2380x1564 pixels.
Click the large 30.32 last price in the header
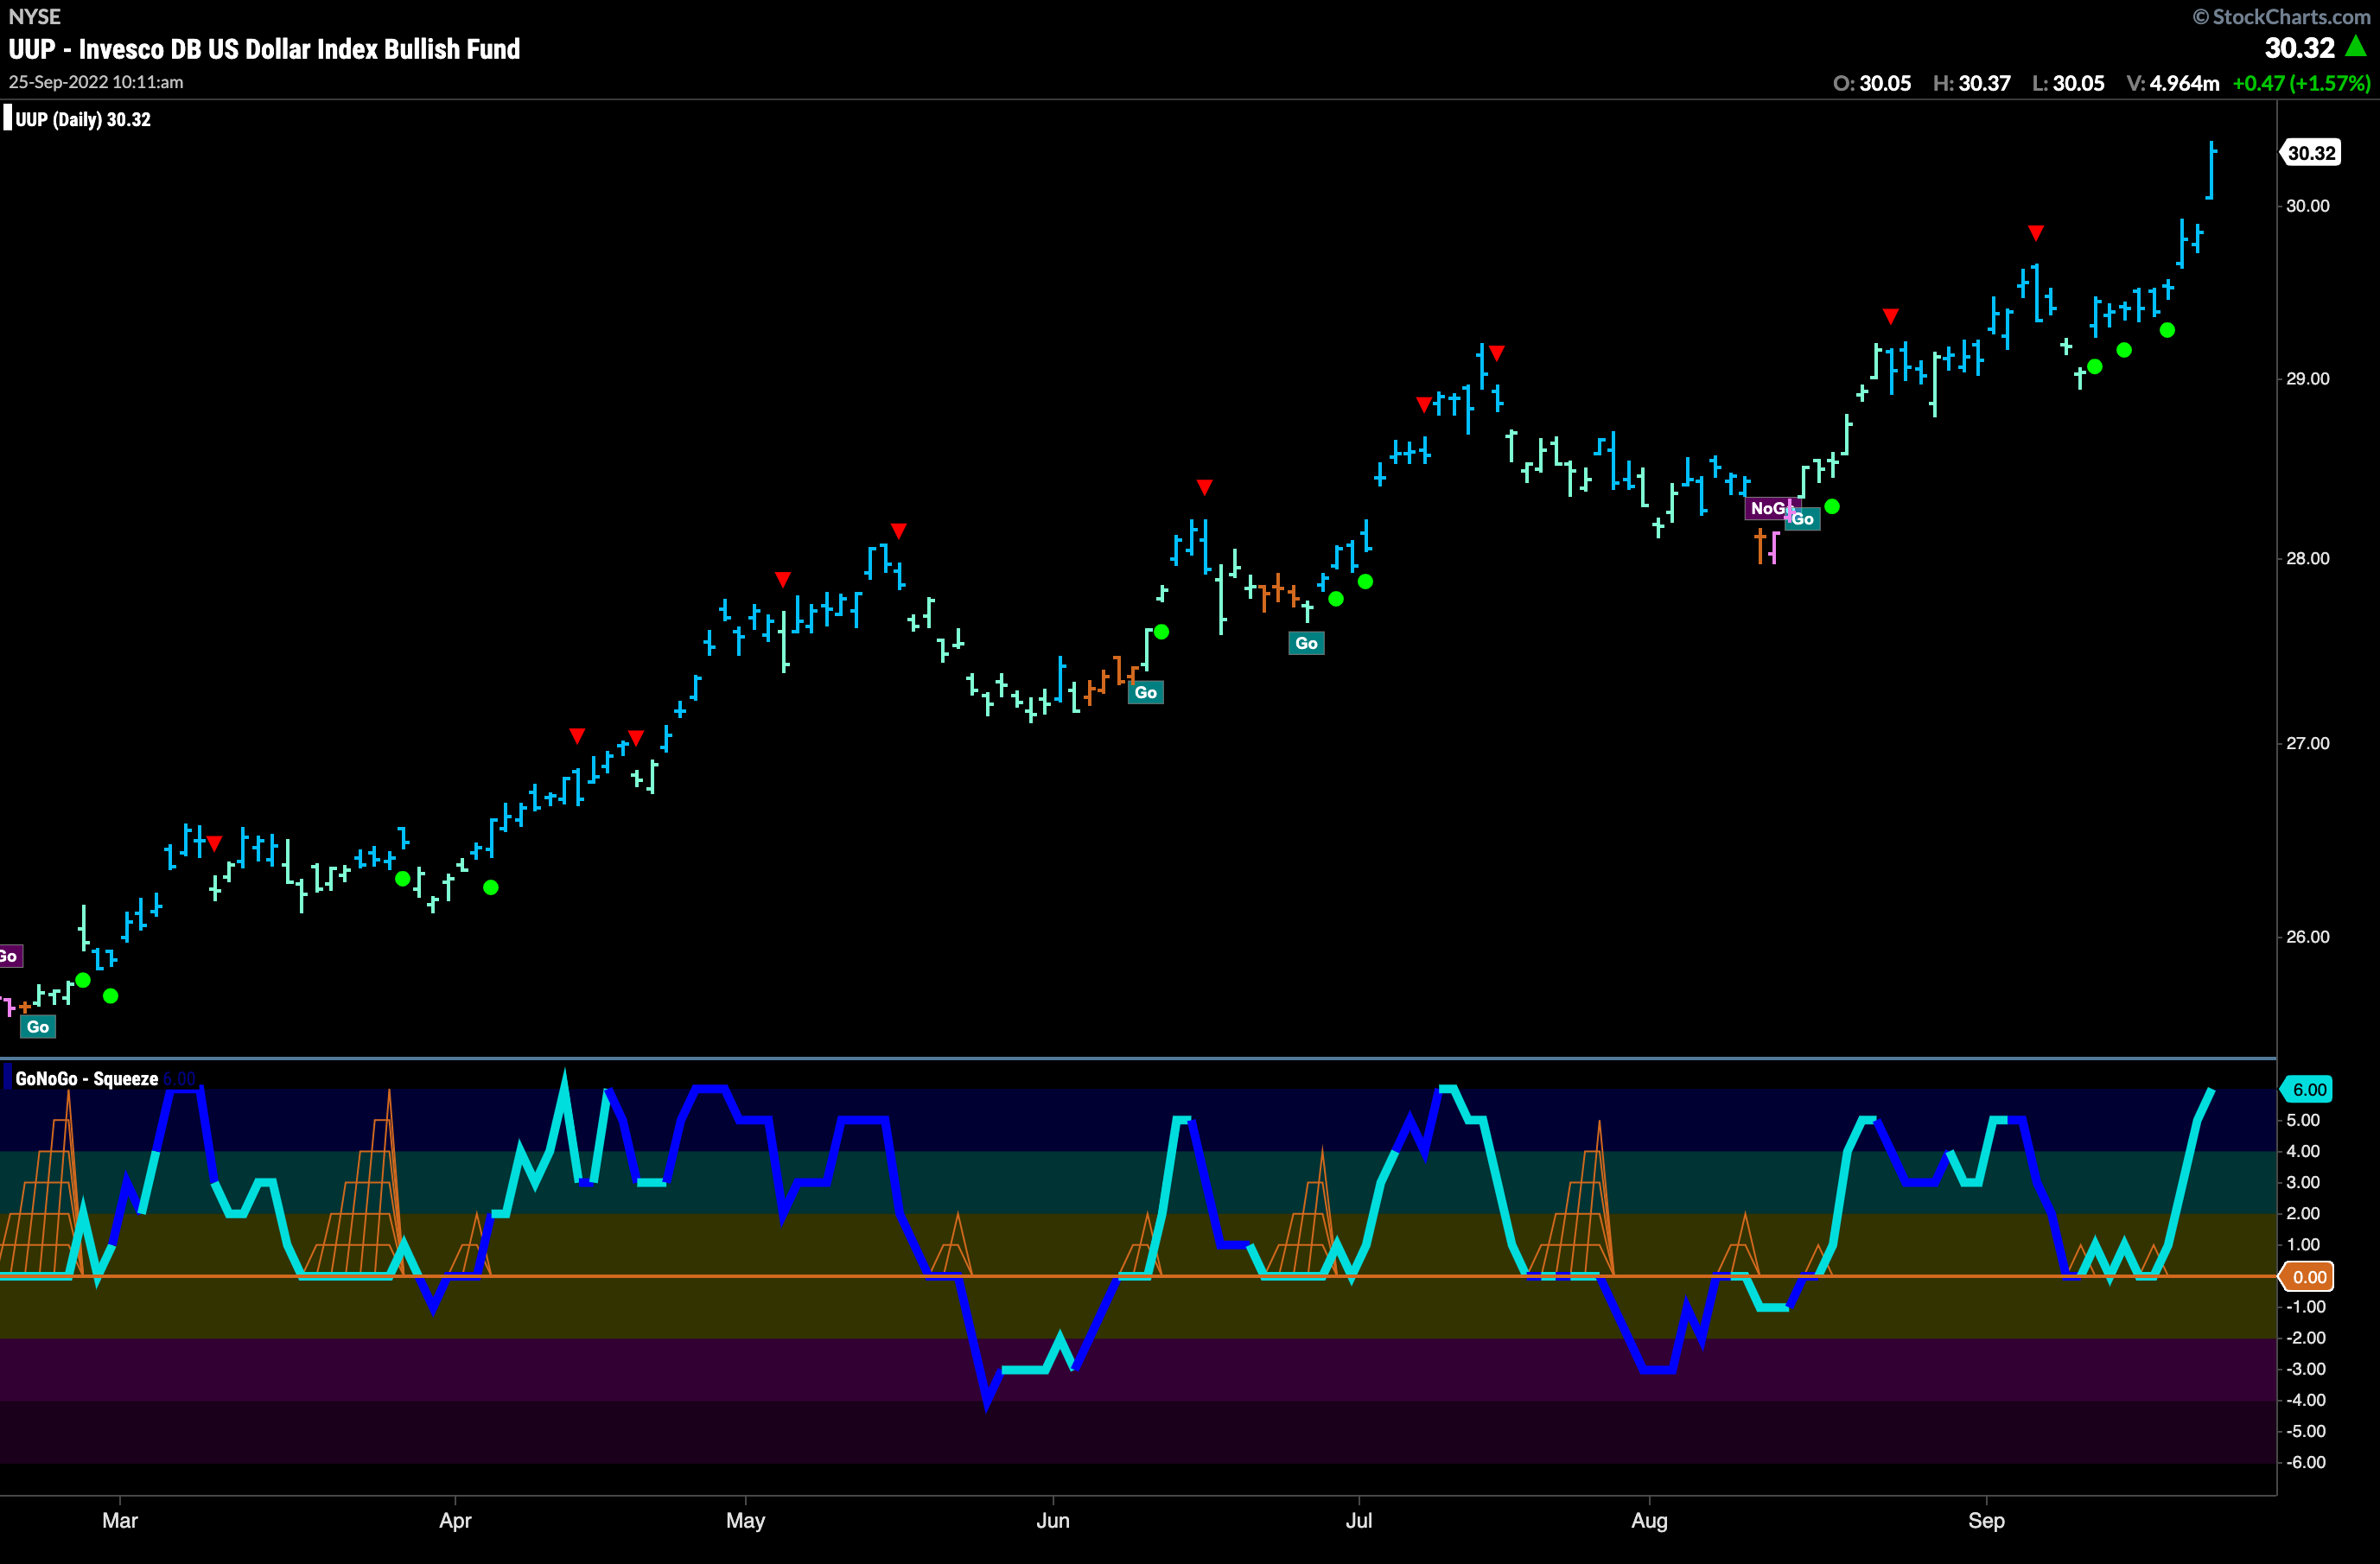point(2299,47)
